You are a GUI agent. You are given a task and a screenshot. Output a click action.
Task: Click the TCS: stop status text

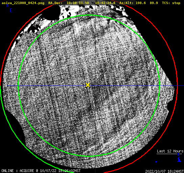coord(171,3)
